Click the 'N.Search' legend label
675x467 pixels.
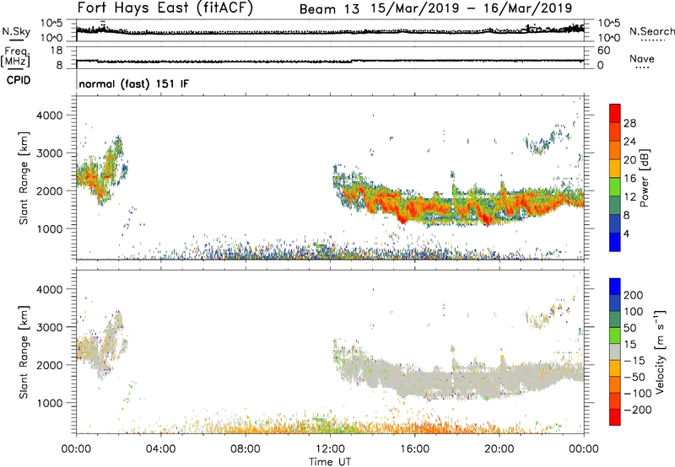[x=651, y=31]
